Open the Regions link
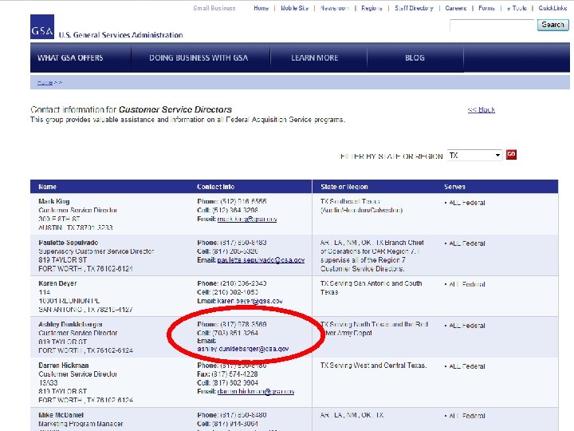Viewport: 574px width, 431px height. [372, 8]
